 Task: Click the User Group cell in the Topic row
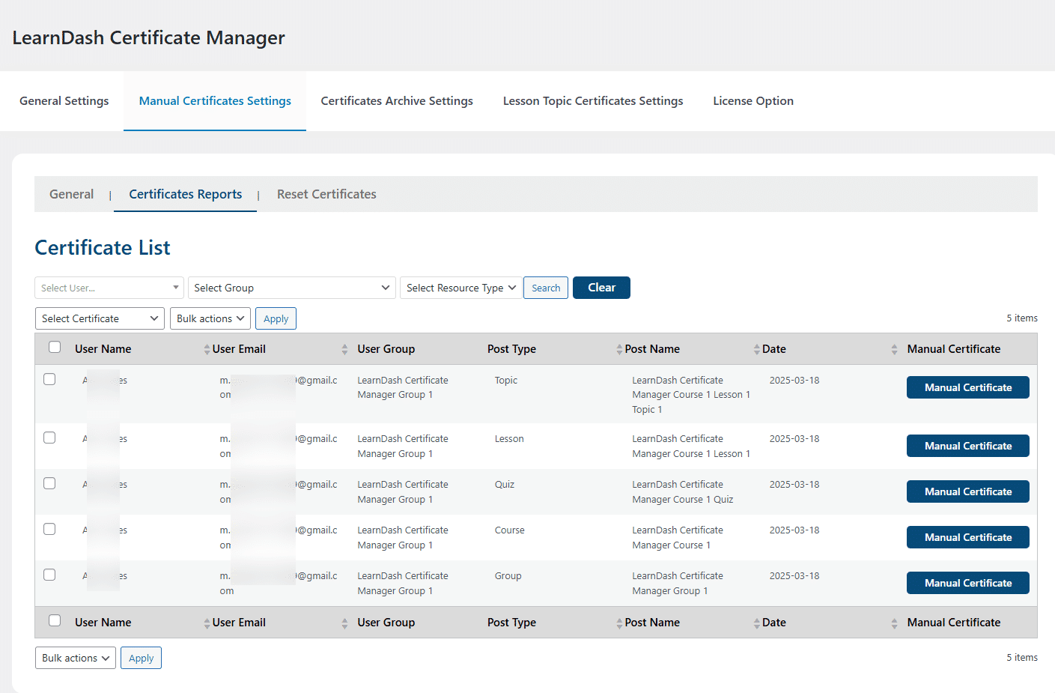403,387
